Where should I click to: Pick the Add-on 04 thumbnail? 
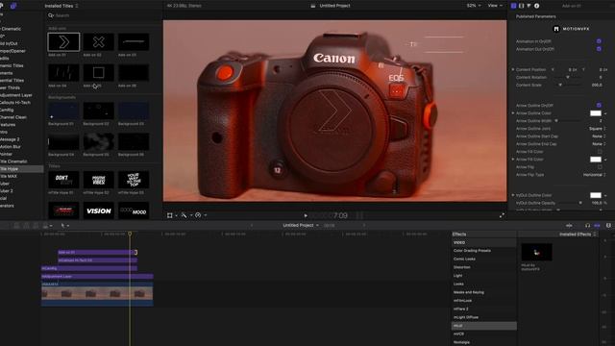pos(63,73)
